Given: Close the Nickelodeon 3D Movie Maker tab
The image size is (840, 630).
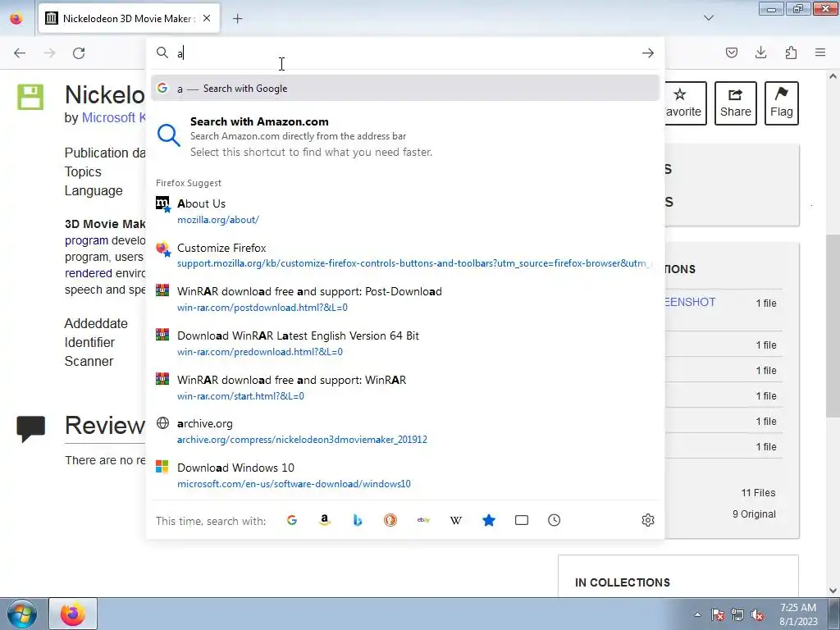Looking at the screenshot, I should (207, 18).
